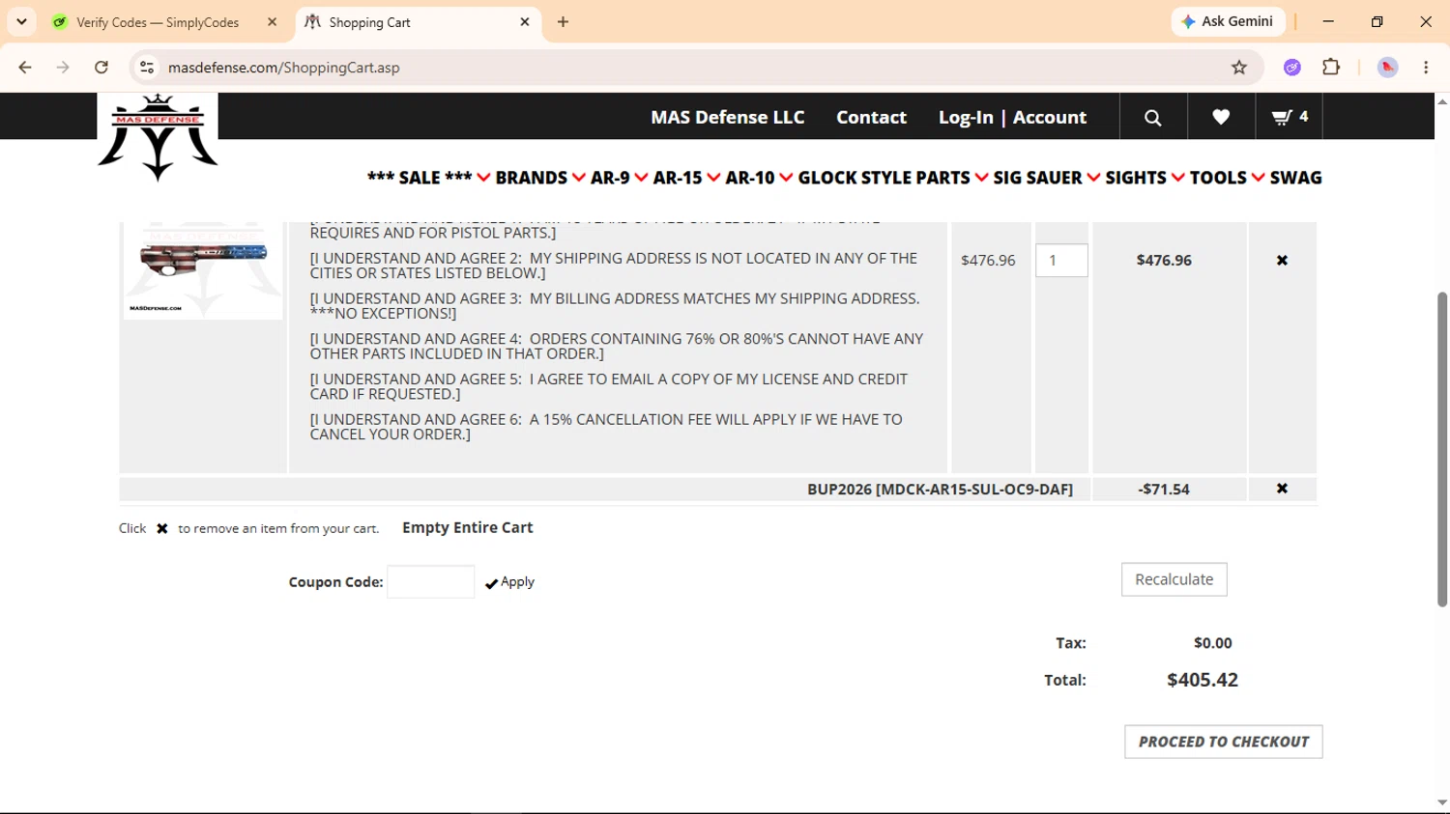The width and height of the screenshot is (1450, 814).
Task: Open the Chrome three-dot menu
Action: pos(1426,68)
